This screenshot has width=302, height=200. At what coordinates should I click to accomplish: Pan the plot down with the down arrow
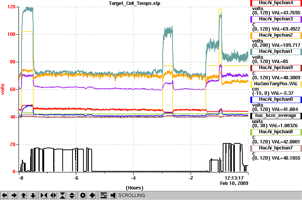33,195
